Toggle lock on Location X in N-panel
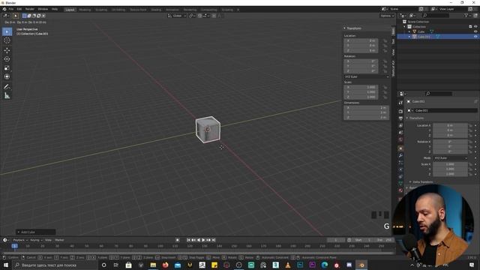480x270 pixels. point(385,40)
